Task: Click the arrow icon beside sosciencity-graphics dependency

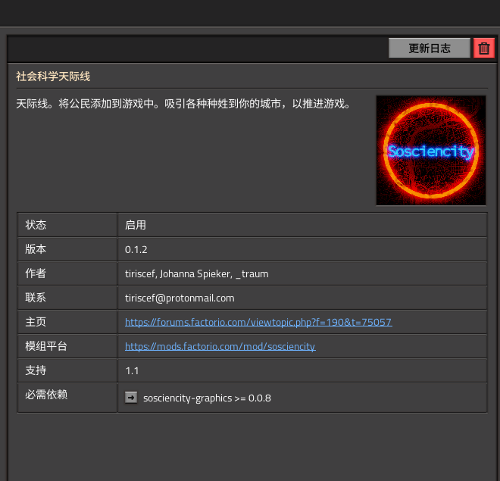Action: tap(131, 398)
